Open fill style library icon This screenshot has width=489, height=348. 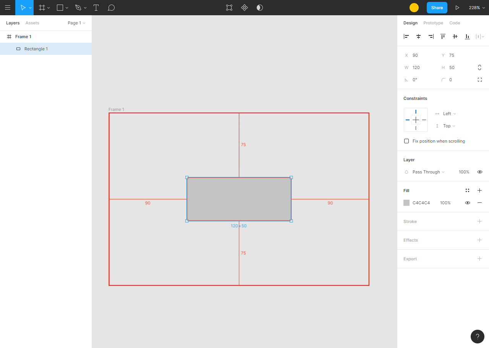pos(467,191)
